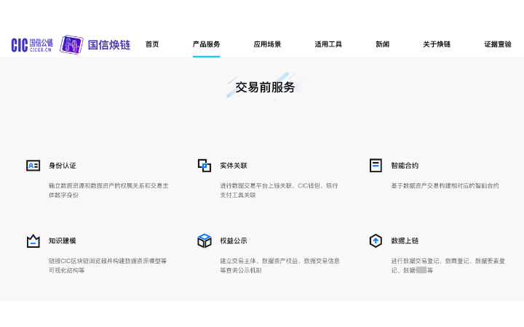Go to the 首页 menu item

point(152,44)
